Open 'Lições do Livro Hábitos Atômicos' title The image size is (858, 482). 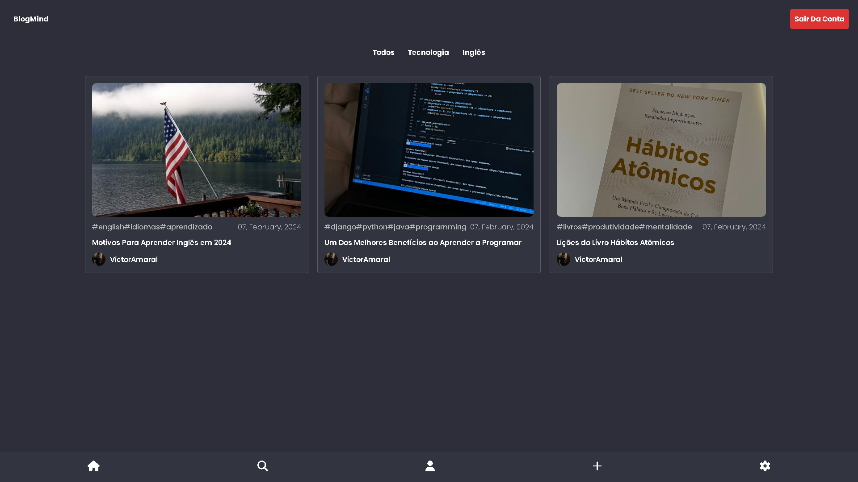point(615,242)
